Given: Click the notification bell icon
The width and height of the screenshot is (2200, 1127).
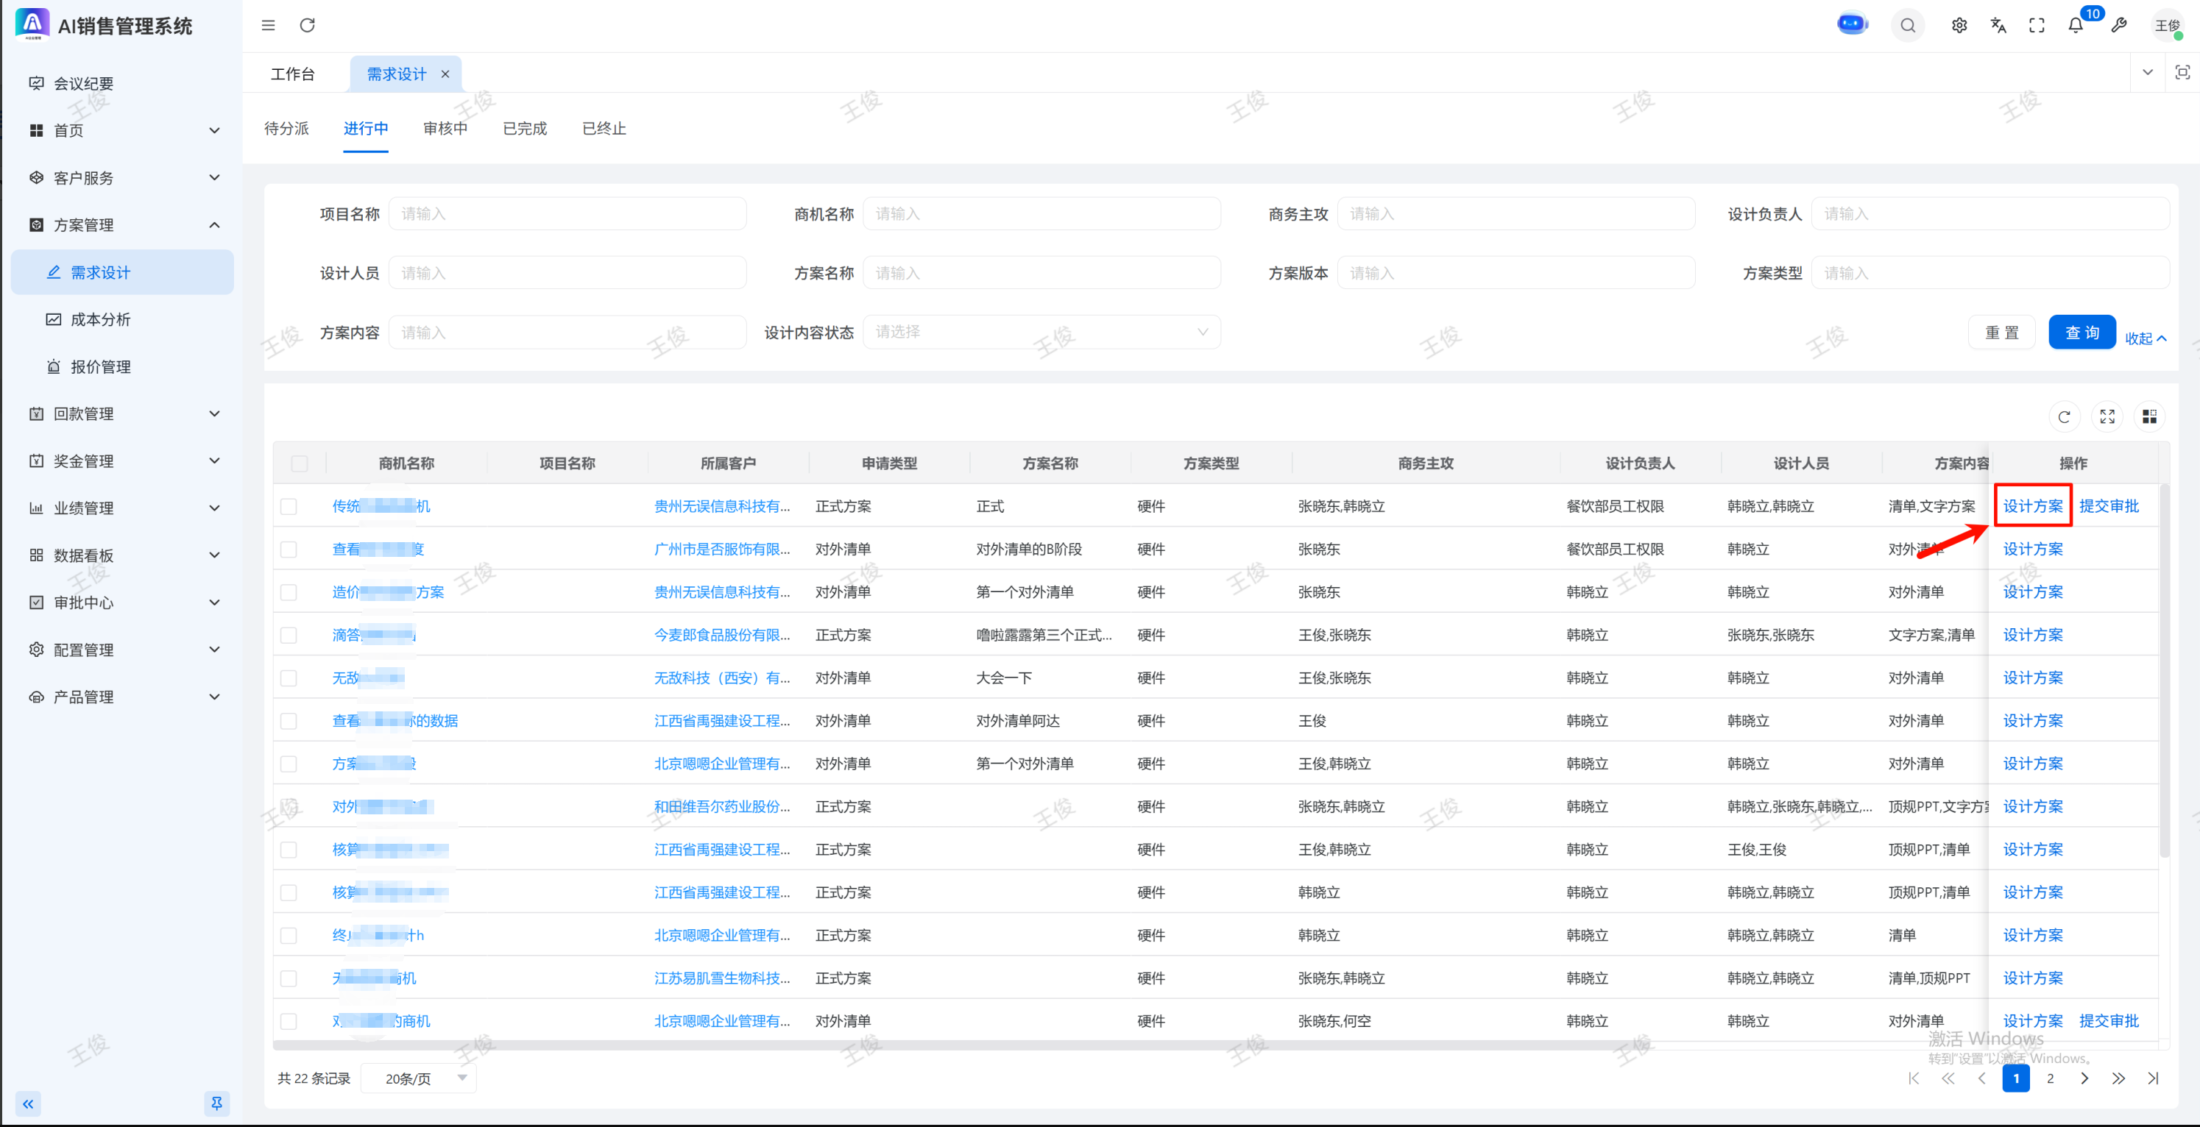Looking at the screenshot, I should coord(2076,26).
